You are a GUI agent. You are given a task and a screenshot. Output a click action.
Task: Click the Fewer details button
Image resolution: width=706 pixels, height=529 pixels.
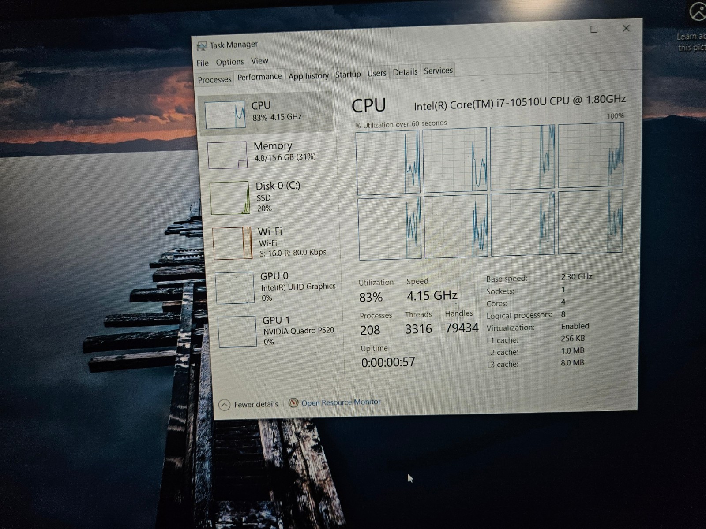click(248, 405)
